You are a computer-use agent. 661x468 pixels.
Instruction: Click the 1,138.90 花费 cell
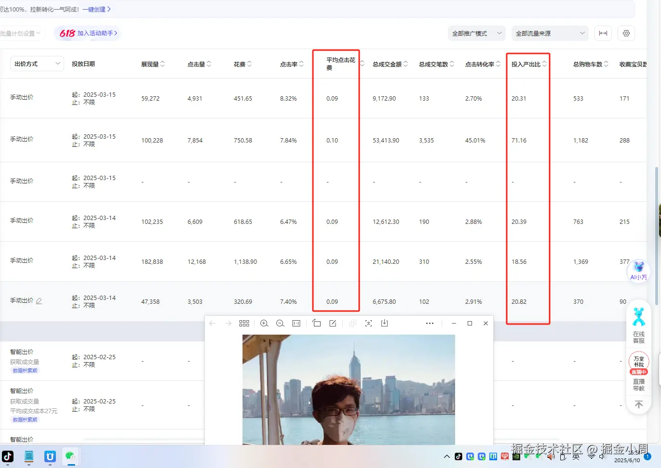click(245, 262)
